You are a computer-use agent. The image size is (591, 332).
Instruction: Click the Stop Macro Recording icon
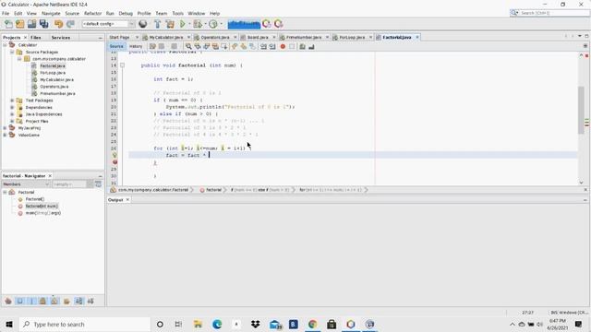(x=292, y=47)
